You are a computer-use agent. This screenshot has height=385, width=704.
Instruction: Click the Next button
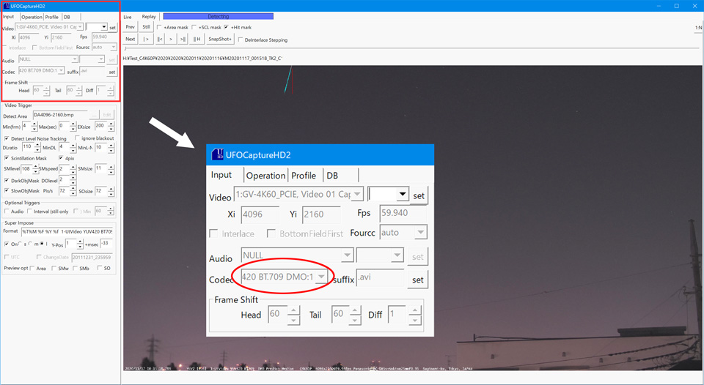(131, 40)
